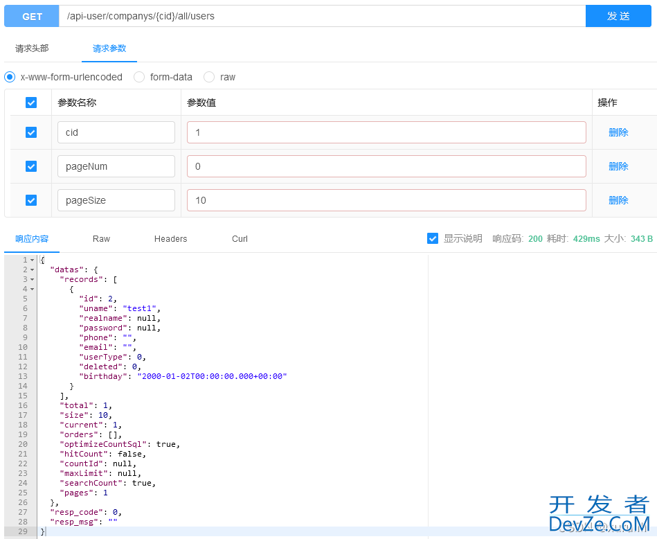Collapse the records array at line 3
The width and height of the screenshot is (657, 539).
[x=33, y=279]
